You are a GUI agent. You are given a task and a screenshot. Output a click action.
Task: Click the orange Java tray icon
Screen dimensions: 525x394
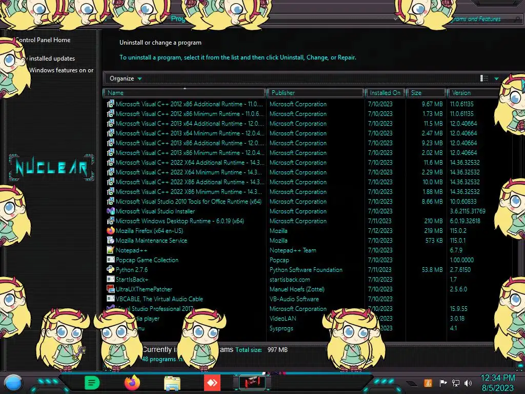(x=428, y=383)
